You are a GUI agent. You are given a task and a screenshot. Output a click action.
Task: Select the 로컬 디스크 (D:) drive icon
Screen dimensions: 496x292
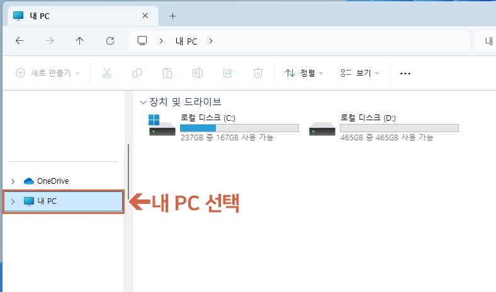(322, 129)
